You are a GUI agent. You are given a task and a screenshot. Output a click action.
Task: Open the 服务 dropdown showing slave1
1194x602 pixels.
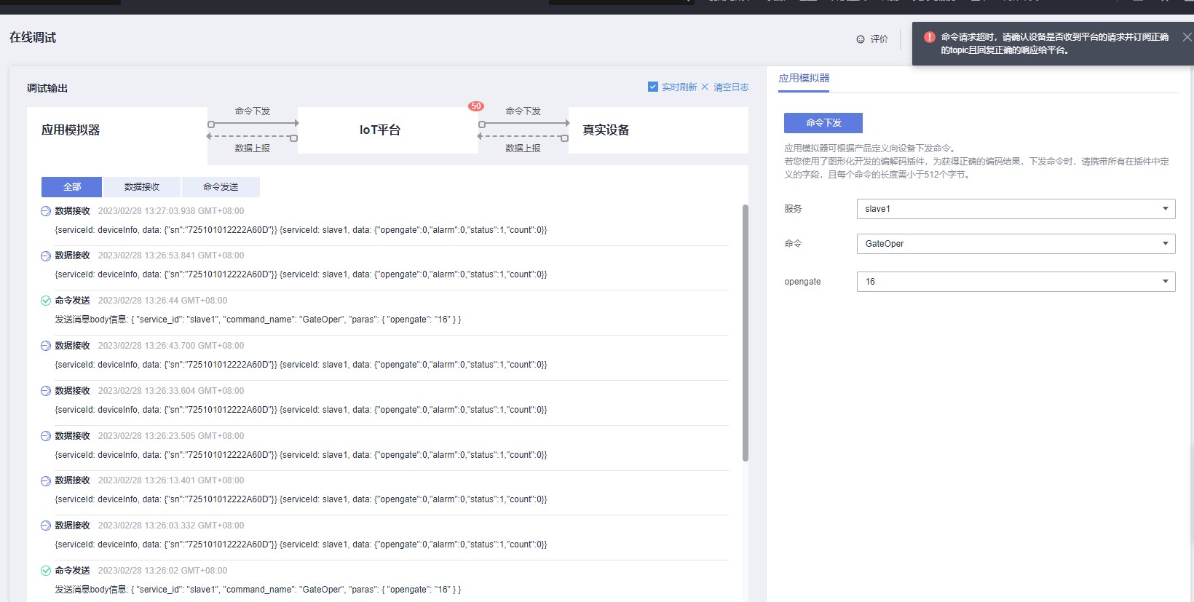[x=1016, y=209]
